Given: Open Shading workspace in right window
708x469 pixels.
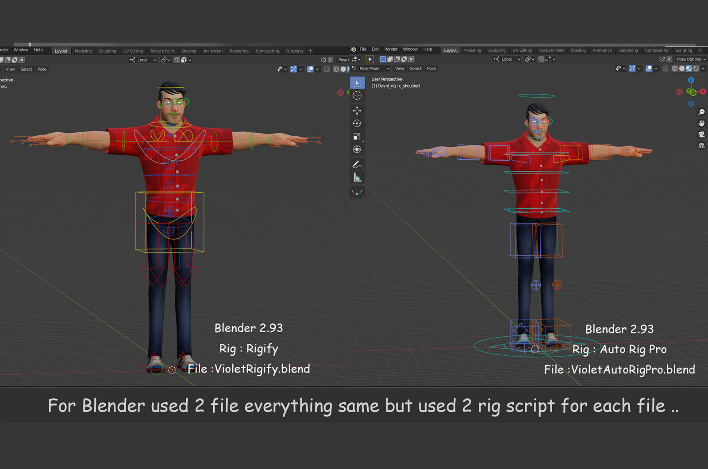Looking at the screenshot, I should pyautogui.click(x=578, y=50).
